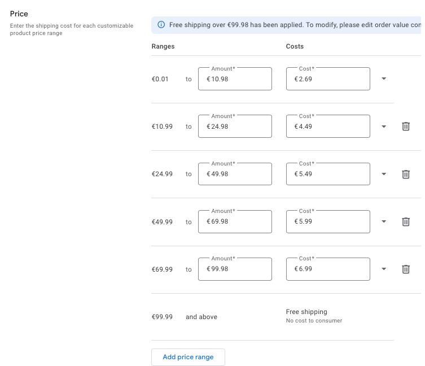
Task: Edit the Amount field showing €10.98
Action: tap(235, 79)
